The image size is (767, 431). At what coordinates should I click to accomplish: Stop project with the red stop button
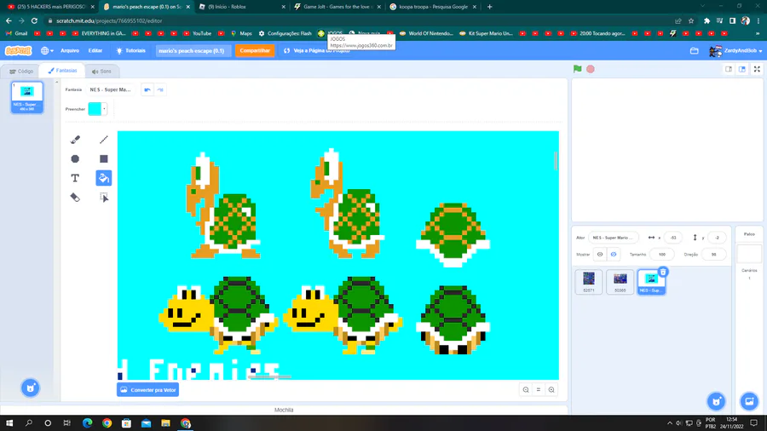click(x=591, y=69)
